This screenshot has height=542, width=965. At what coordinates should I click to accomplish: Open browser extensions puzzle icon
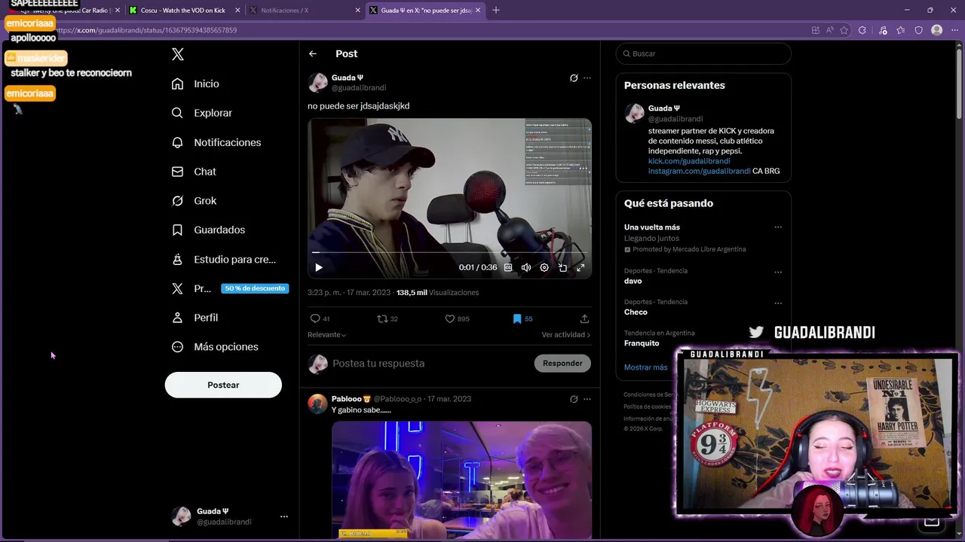862,30
